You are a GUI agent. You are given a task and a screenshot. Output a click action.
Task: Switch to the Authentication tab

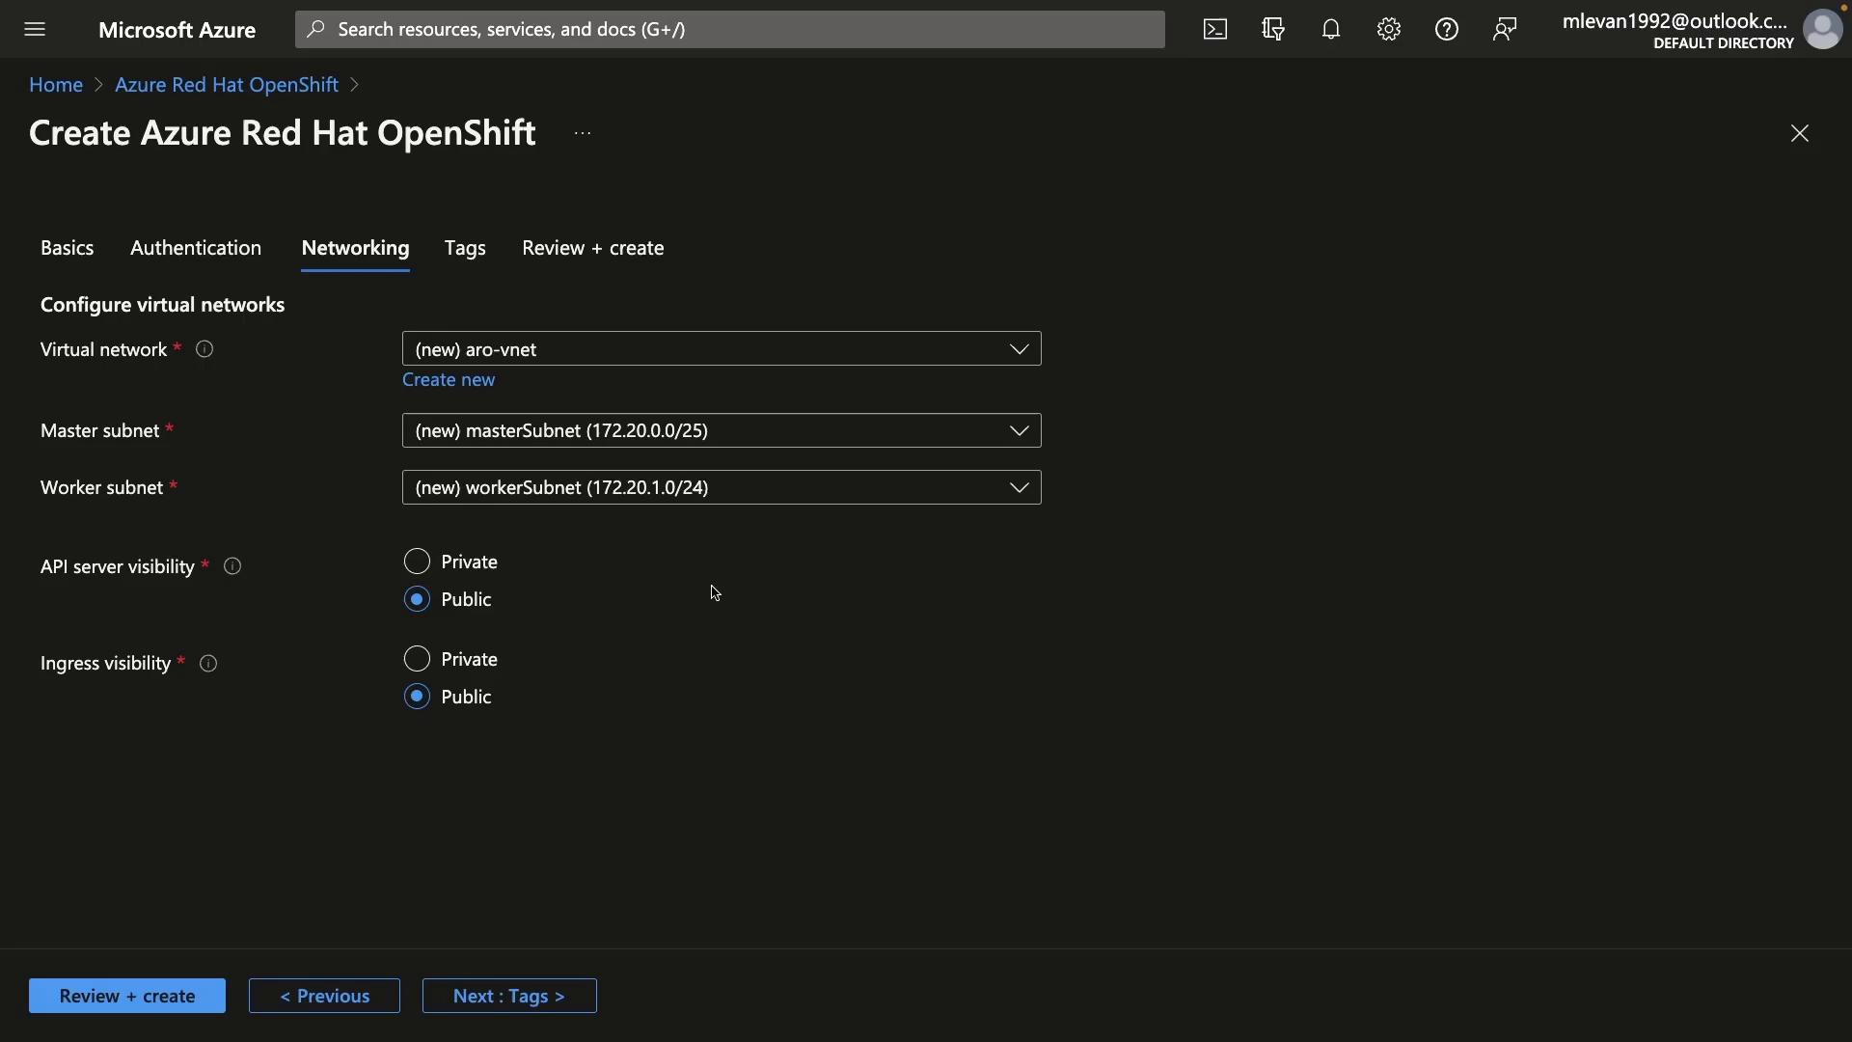tap(196, 248)
